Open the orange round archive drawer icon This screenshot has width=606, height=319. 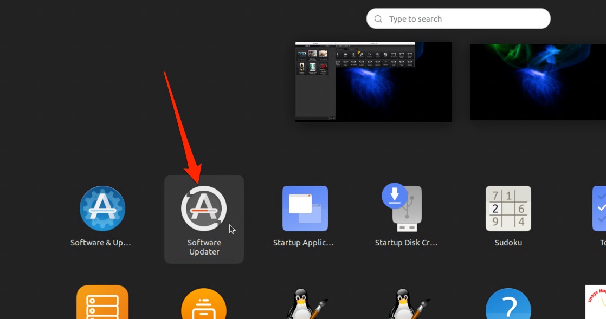204,304
